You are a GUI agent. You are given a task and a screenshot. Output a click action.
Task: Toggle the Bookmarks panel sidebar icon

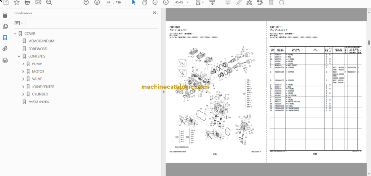tap(5, 38)
